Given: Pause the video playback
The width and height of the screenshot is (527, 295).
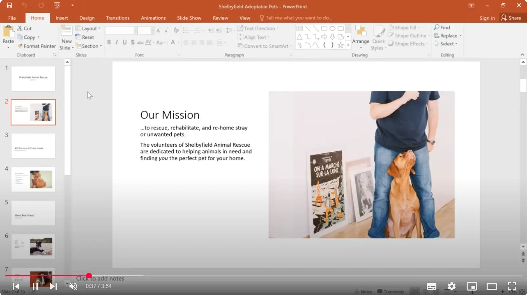Looking at the screenshot, I should (x=35, y=286).
